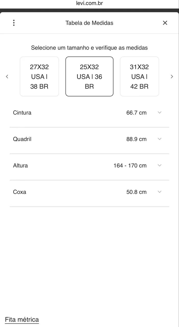Expand the Coxa row chevron
Screen dimensions: 179x327
pyautogui.click(x=160, y=192)
